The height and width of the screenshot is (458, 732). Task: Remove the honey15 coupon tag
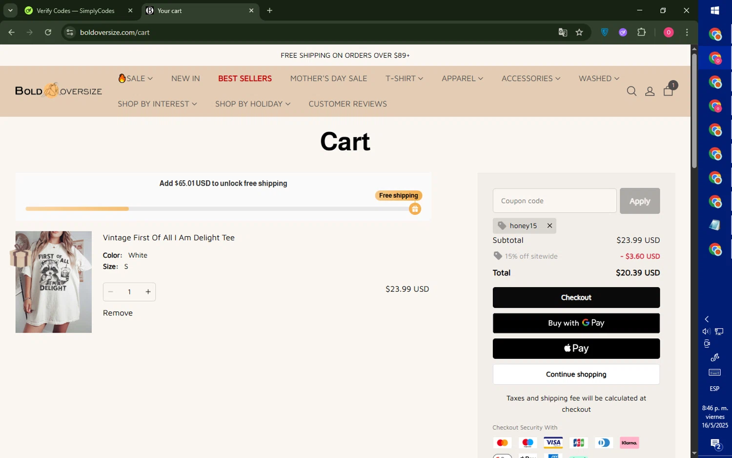[x=549, y=226]
